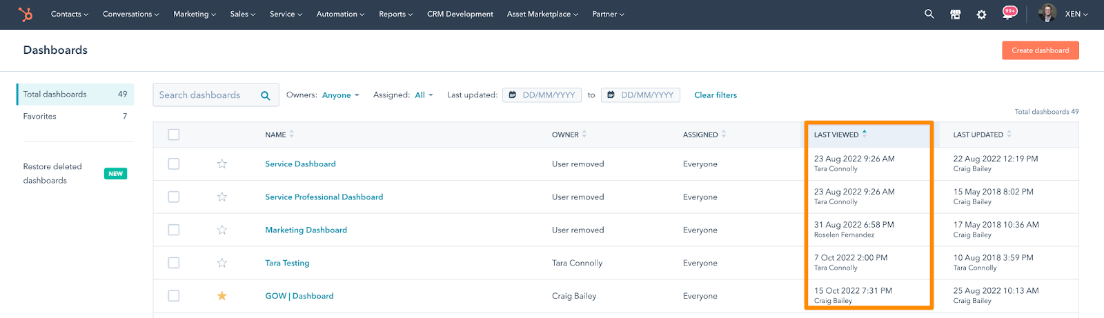Click the Clear filters link

(715, 95)
